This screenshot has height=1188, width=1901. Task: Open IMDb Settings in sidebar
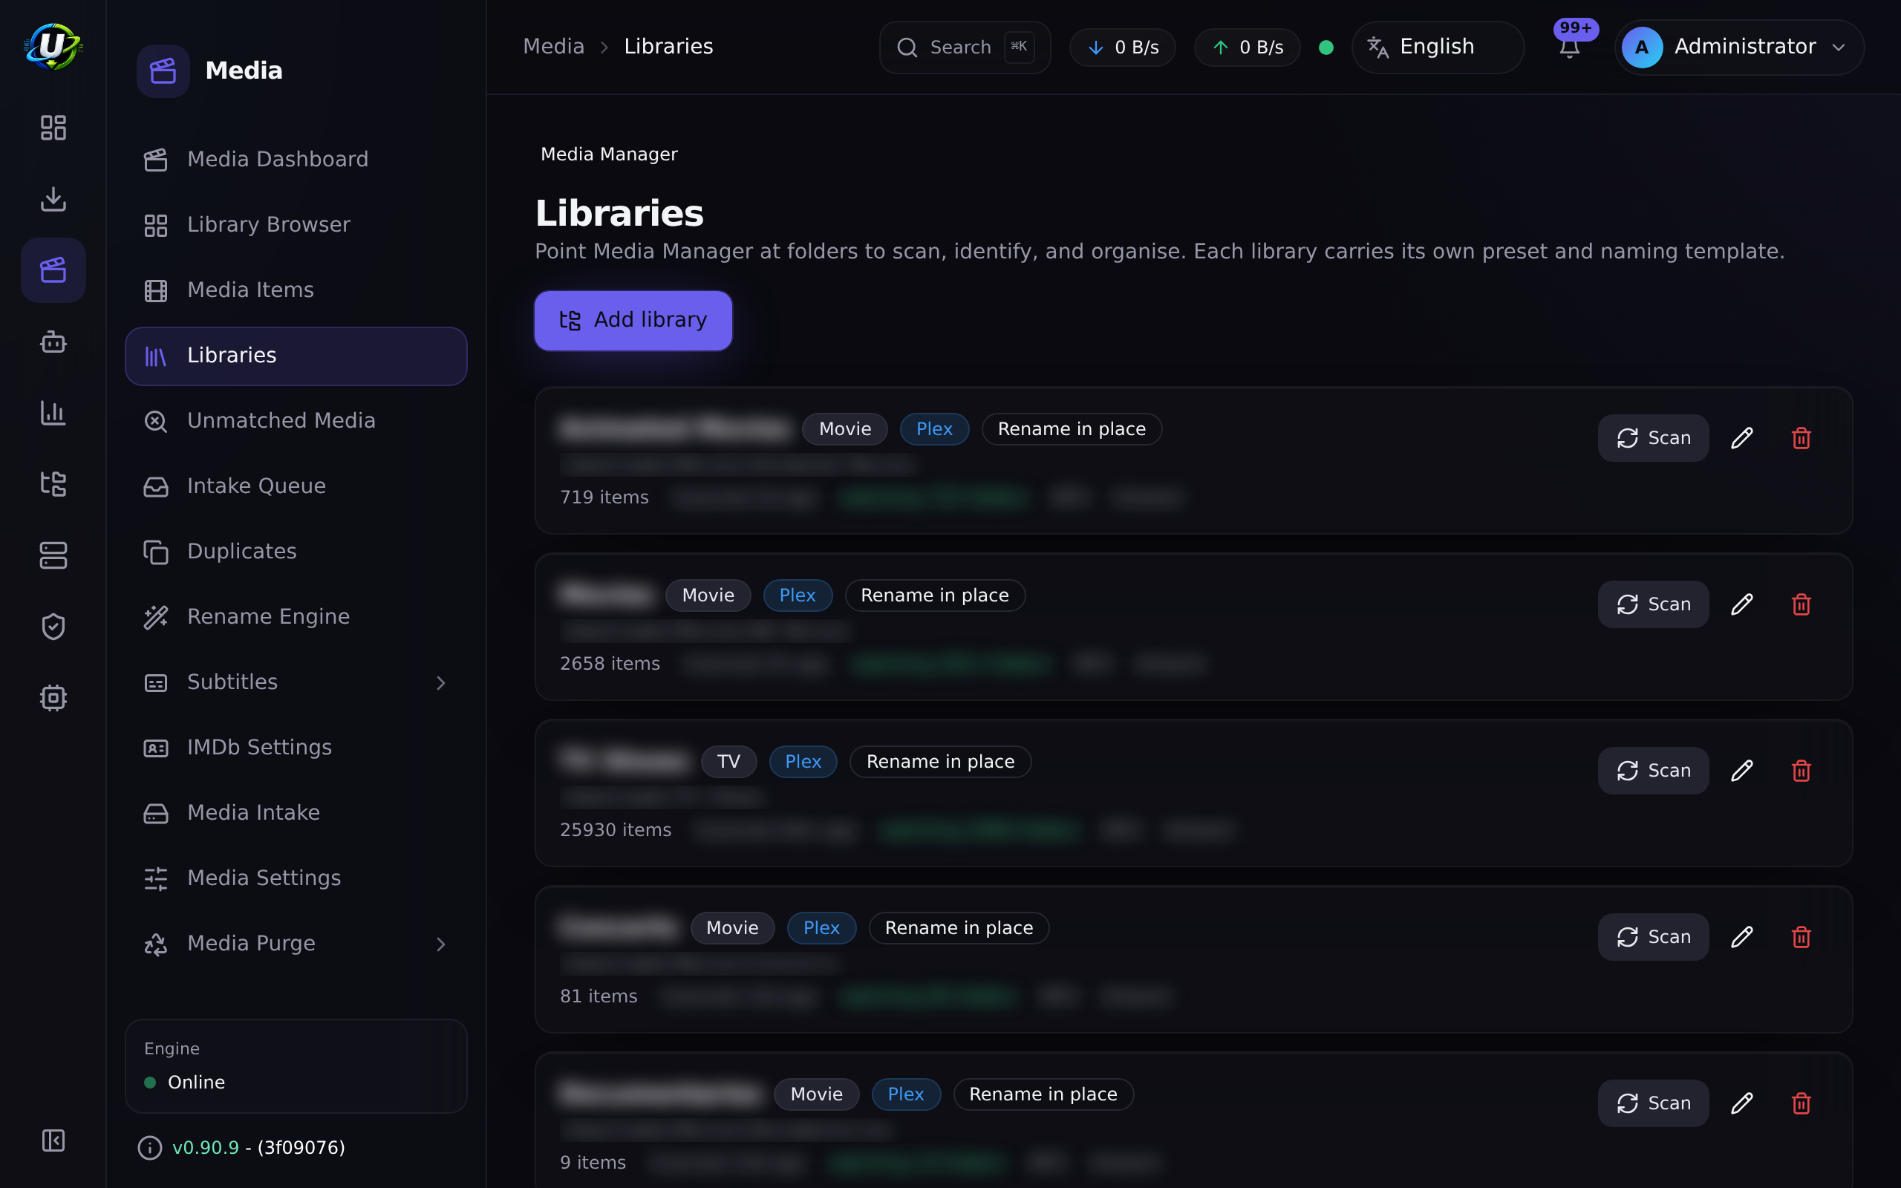click(296, 747)
